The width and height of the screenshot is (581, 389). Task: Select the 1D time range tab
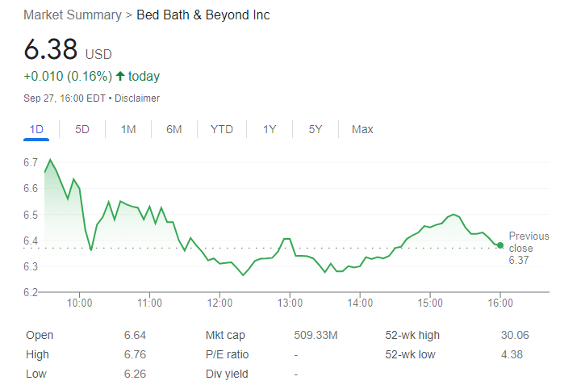36,129
